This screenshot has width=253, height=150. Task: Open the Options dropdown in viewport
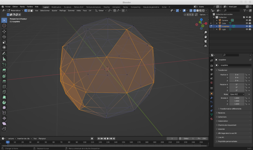tap(203, 15)
